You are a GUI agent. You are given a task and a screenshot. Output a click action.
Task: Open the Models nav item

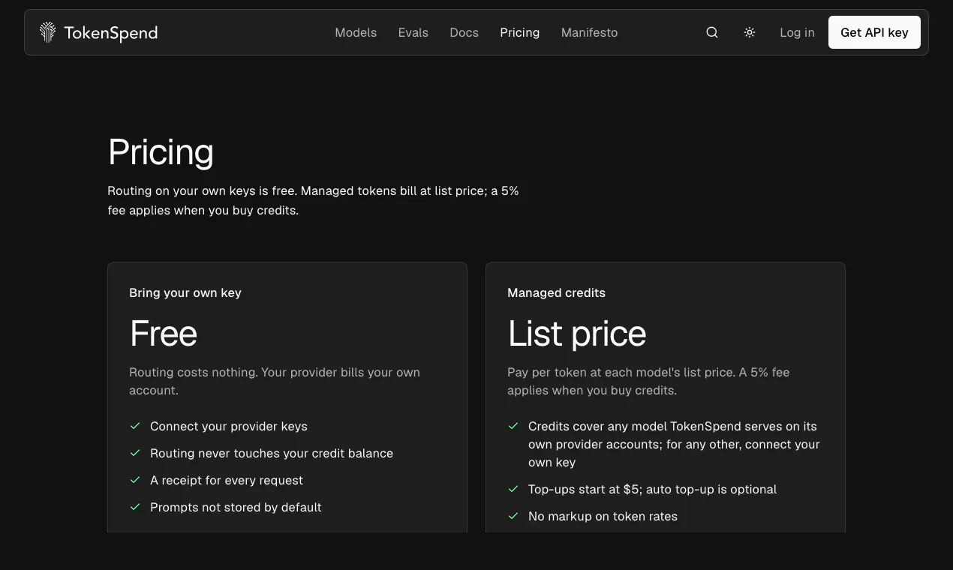[x=356, y=32]
